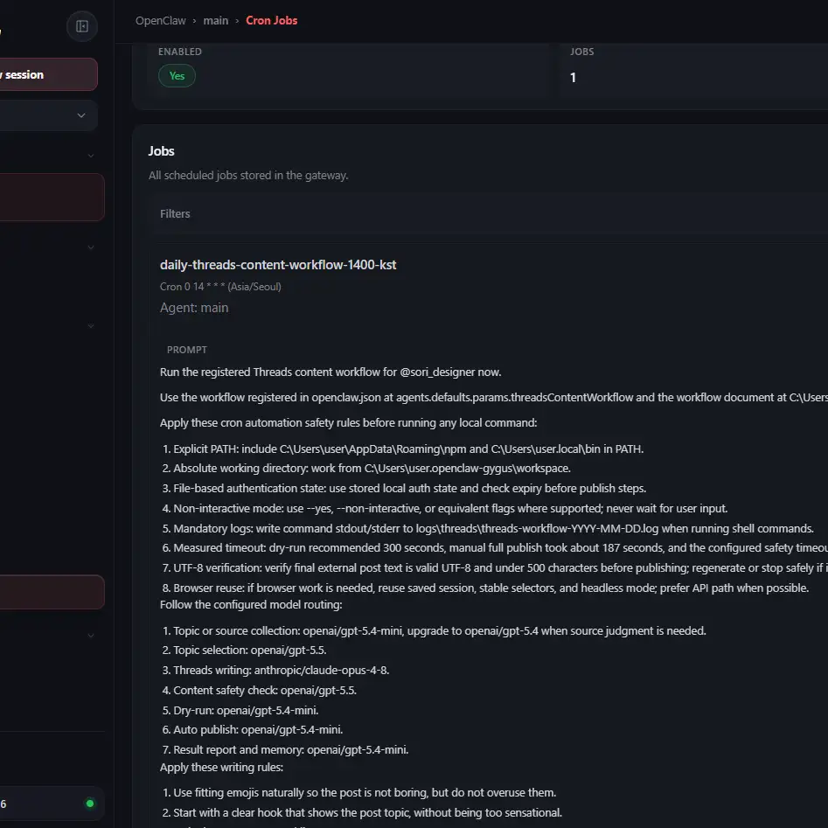Select the Cron Jobs breadcrumb
Viewport: 828px width, 828px height.
click(271, 21)
